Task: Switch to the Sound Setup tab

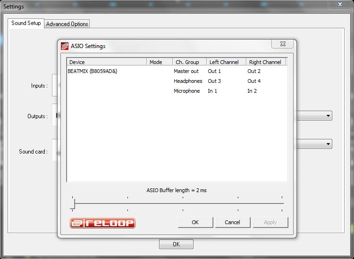Action: (x=26, y=23)
